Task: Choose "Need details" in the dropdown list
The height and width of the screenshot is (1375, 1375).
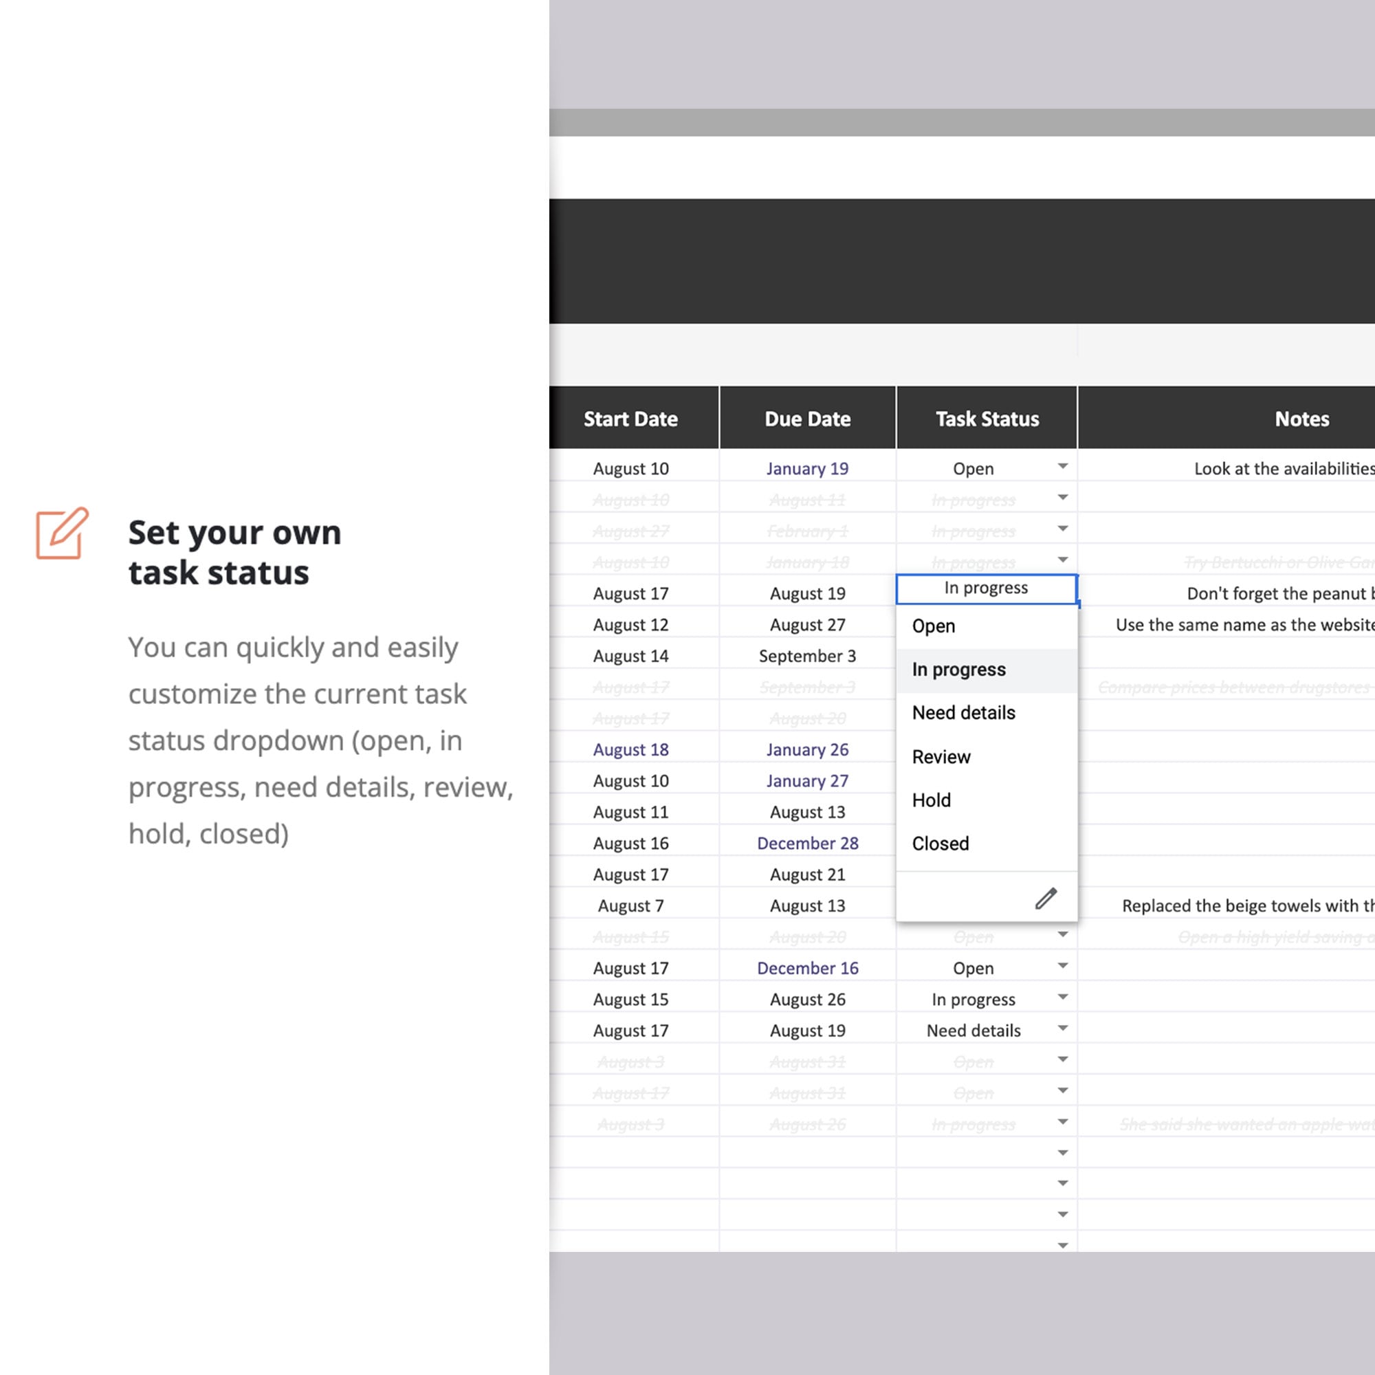Action: (964, 712)
